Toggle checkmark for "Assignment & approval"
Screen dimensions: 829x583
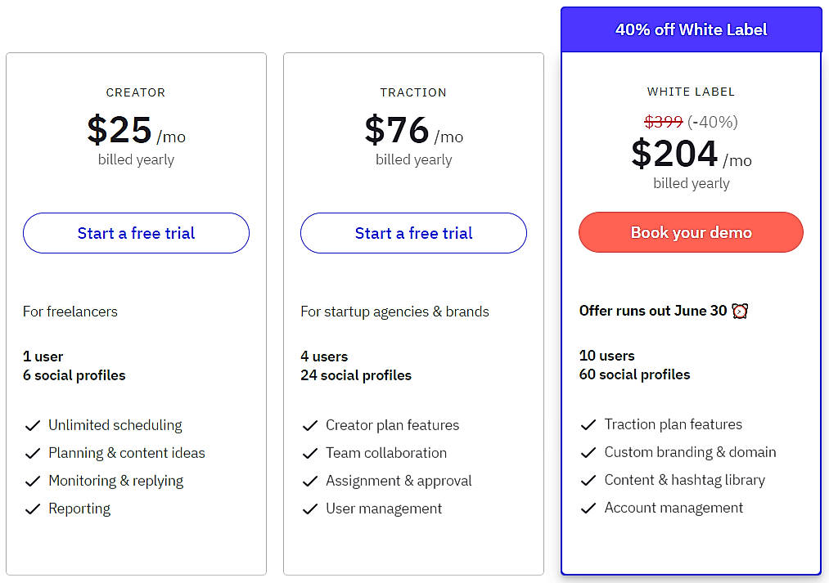[x=310, y=481]
